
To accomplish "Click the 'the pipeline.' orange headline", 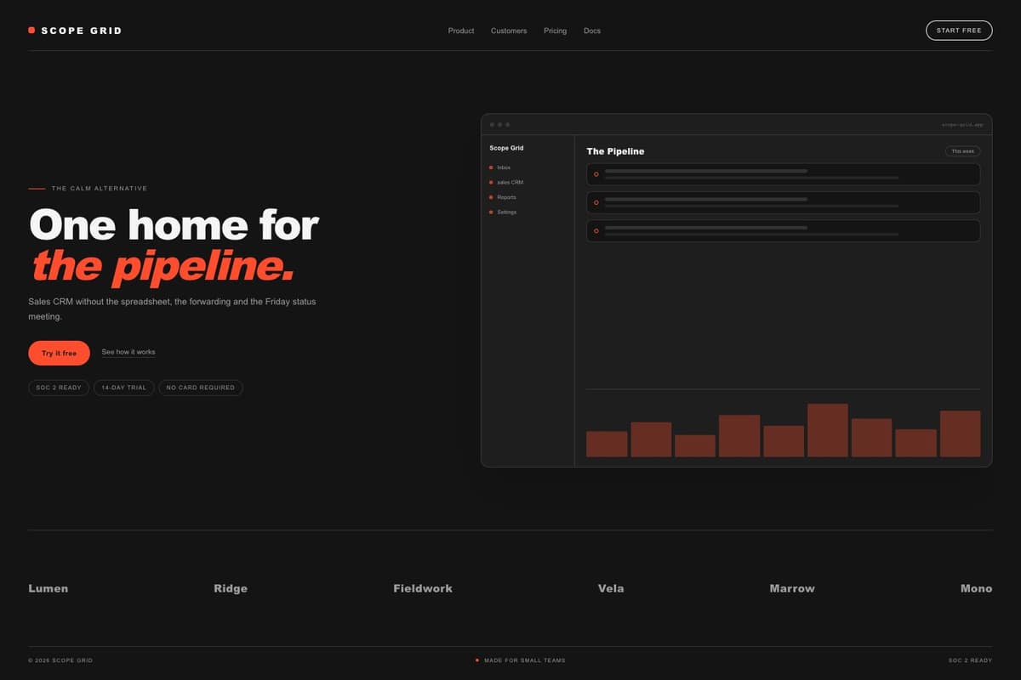I will [x=163, y=267].
